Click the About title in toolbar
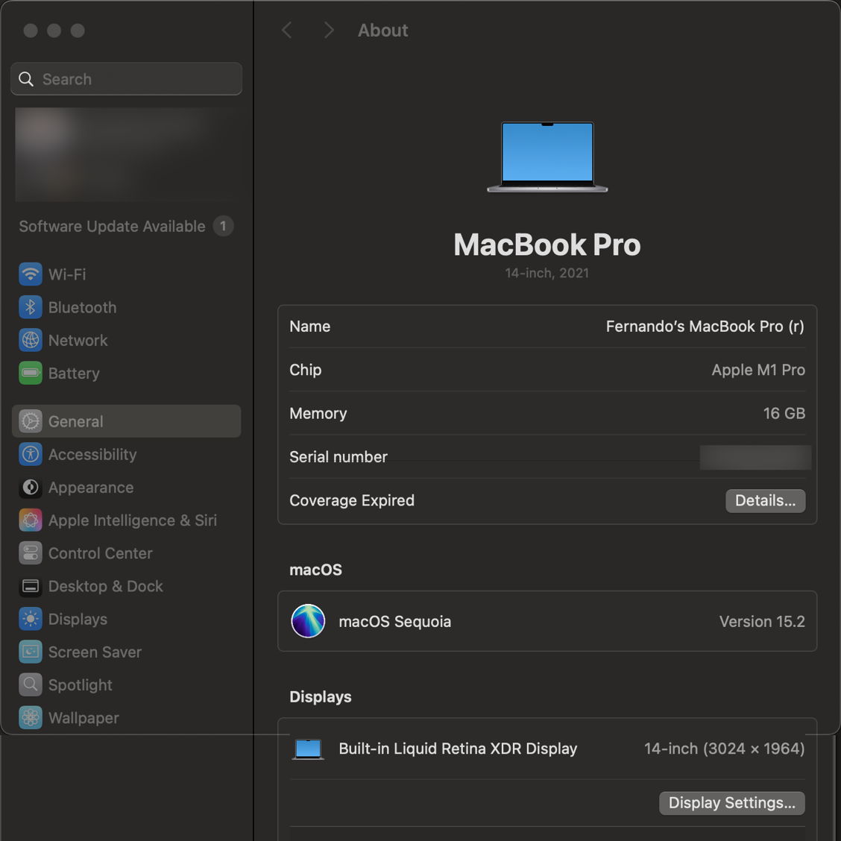 tap(383, 31)
